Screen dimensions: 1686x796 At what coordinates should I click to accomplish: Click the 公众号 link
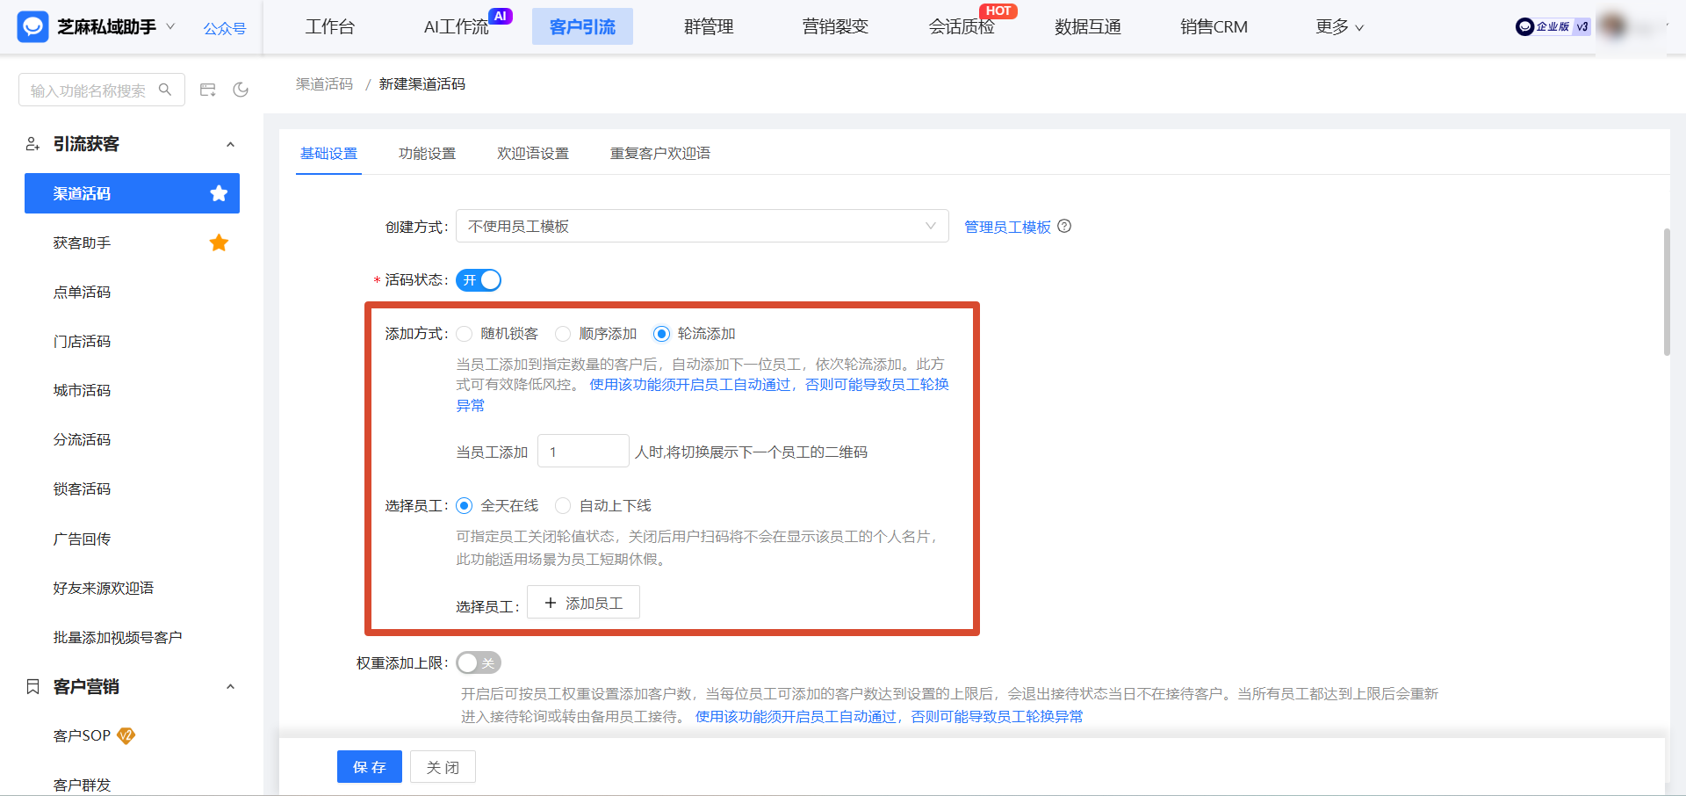point(225,28)
